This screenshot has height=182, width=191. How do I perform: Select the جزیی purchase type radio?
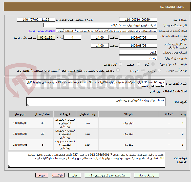159,70
